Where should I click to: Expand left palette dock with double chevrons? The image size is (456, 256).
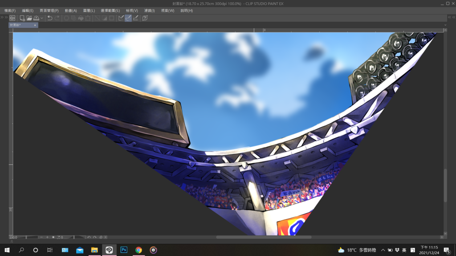4,17
